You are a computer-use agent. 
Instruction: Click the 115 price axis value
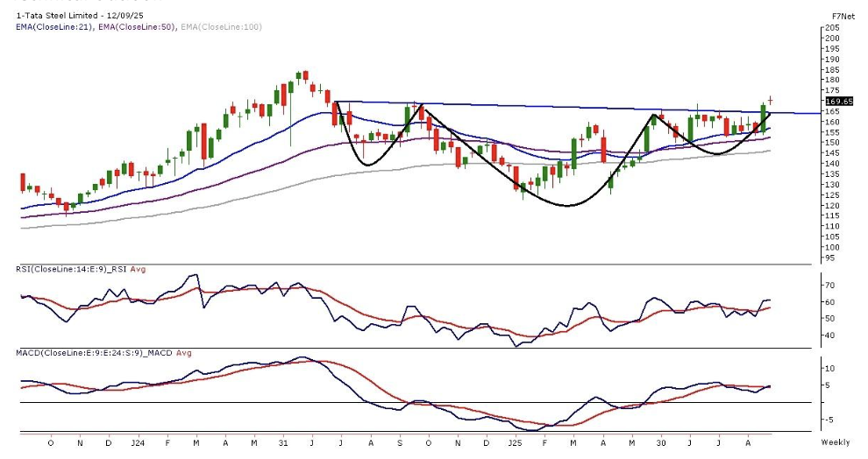832,215
